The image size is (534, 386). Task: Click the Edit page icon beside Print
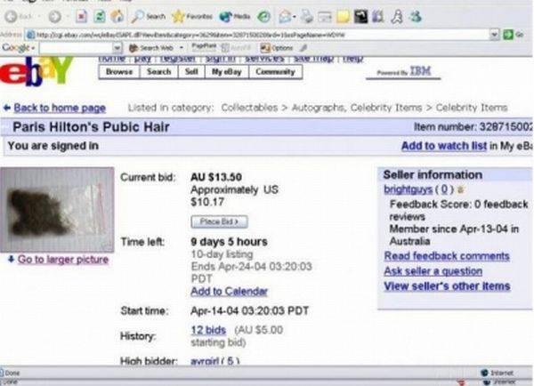pos(325,16)
